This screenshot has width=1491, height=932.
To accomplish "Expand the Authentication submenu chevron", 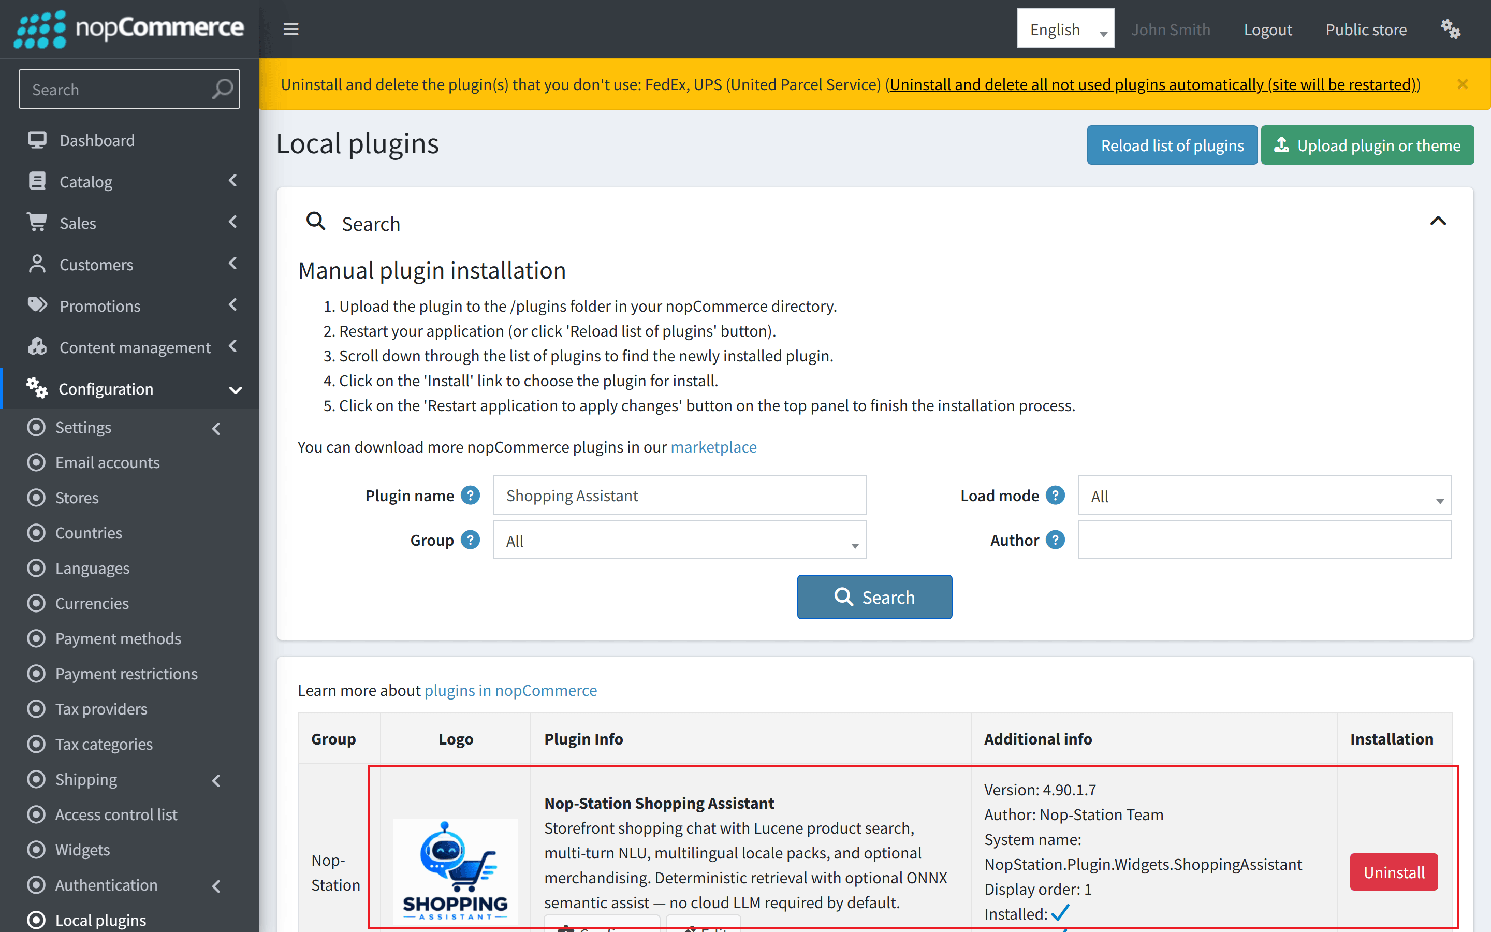I will tap(216, 886).
